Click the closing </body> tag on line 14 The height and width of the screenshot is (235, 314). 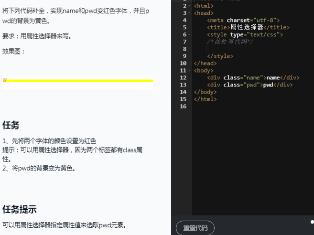coord(205,92)
